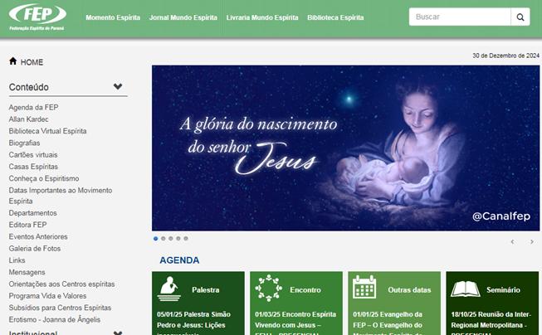
Task: Open Livraria Mundo Espírita menu item
Action: point(262,17)
